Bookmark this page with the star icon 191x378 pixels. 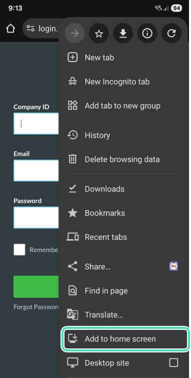point(99,34)
